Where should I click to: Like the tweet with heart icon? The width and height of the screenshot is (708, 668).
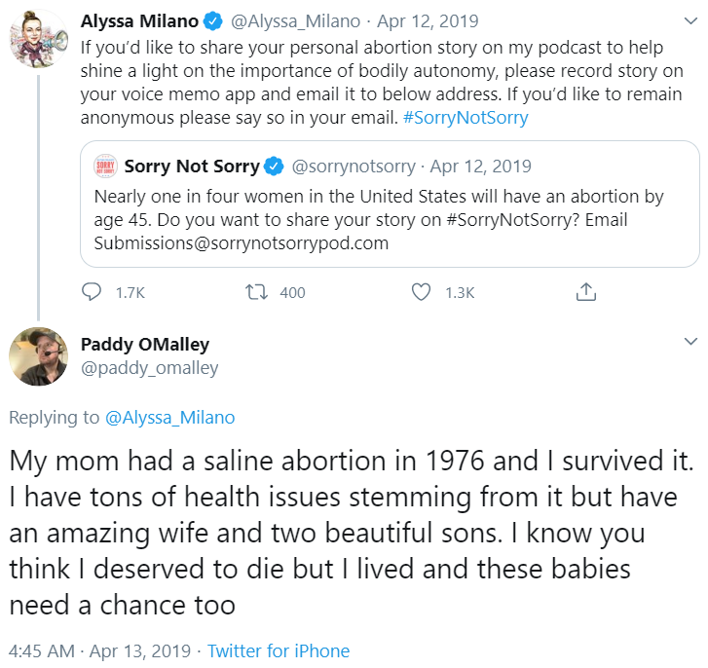tap(421, 292)
